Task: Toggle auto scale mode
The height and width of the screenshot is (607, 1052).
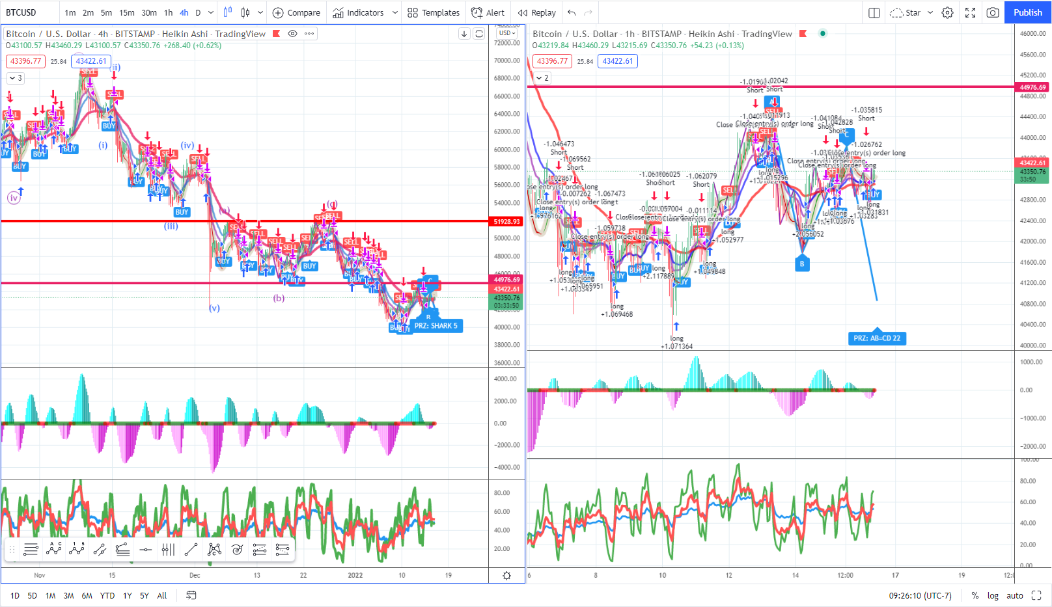Action: [x=1015, y=595]
